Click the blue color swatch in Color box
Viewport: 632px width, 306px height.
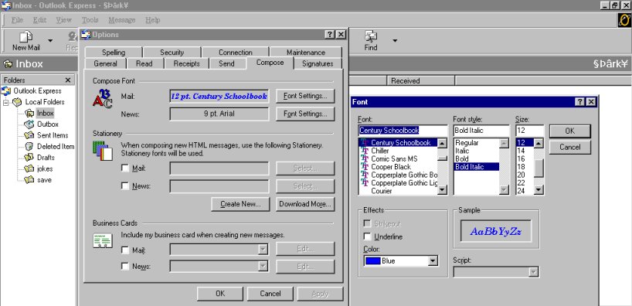(372, 261)
